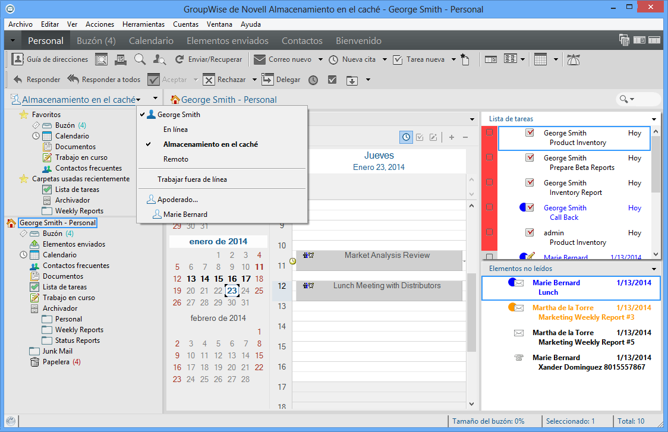
Task: Open the Nueva cita dropdown arrow
Action: [x=385, y=59]
